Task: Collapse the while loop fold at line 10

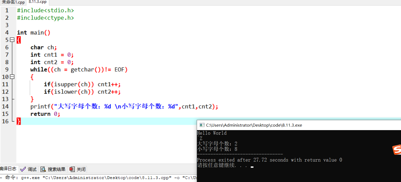Action: (x=12, y=77)
